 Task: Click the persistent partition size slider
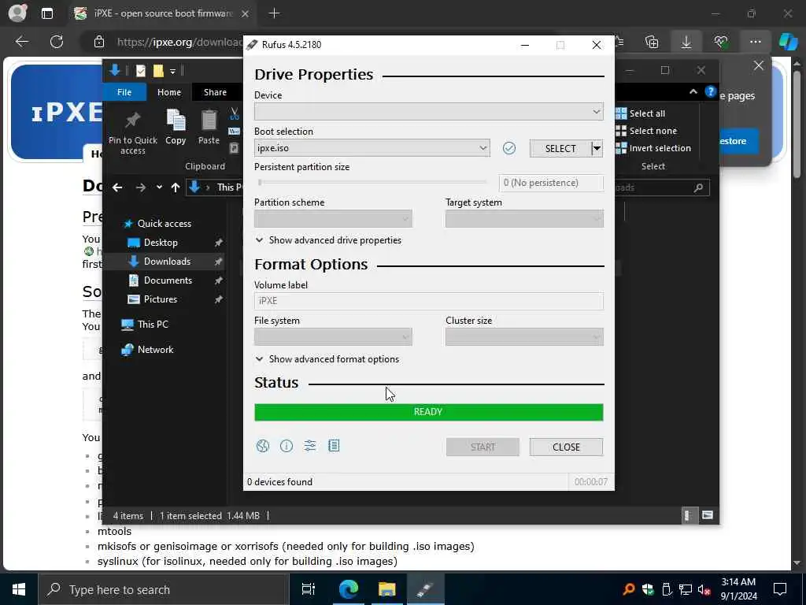372,182
